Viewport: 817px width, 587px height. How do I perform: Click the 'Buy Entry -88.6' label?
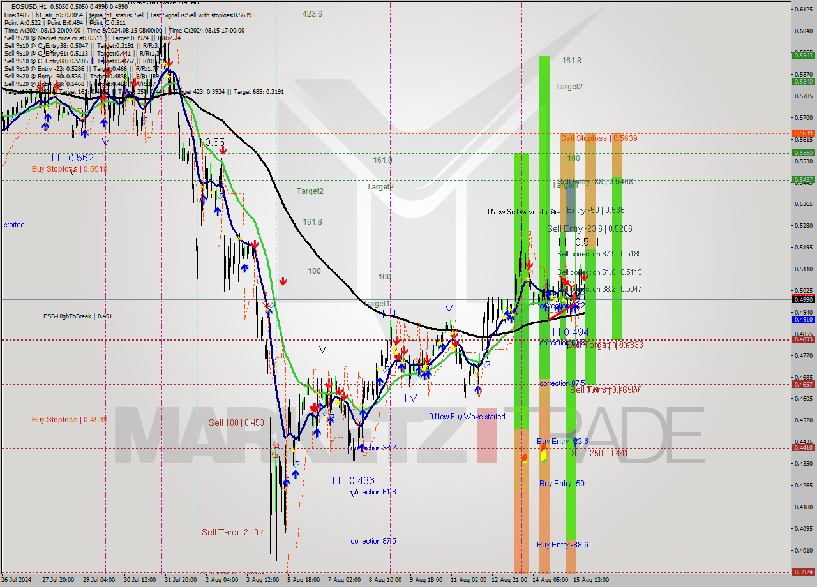pyautogui.click(x=562, y=545)
